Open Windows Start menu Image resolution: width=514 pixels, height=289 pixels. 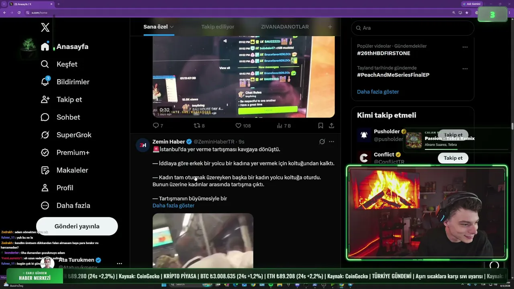[164, 285]
